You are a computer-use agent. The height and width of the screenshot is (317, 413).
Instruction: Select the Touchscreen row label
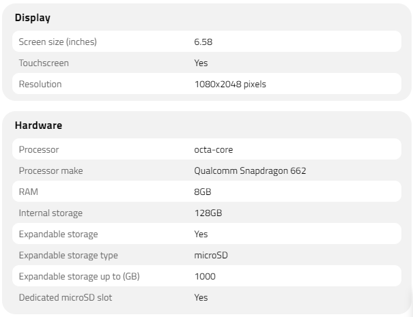tap(44, 63)
